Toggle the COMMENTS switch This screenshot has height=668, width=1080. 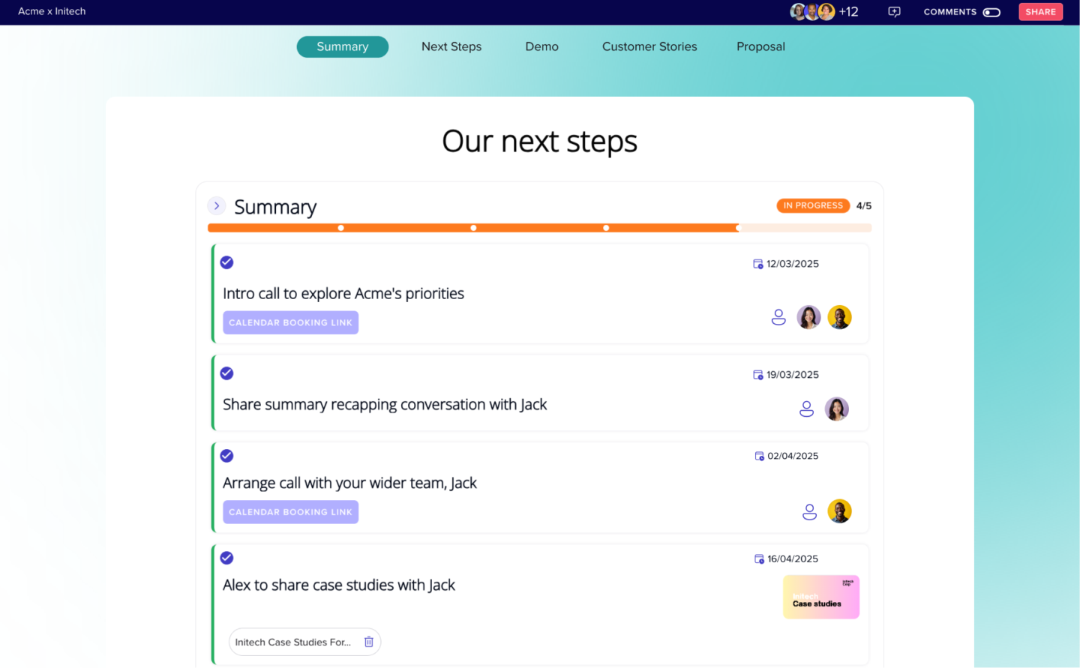click(991, 12)
